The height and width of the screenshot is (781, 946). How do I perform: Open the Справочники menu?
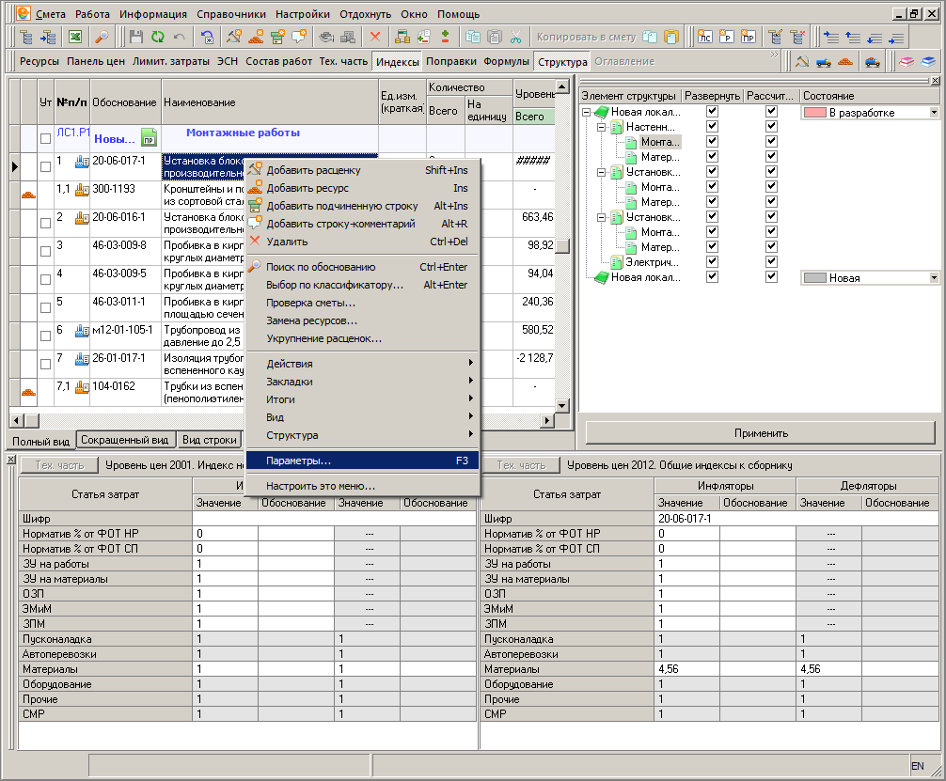[x=231, y=14]
